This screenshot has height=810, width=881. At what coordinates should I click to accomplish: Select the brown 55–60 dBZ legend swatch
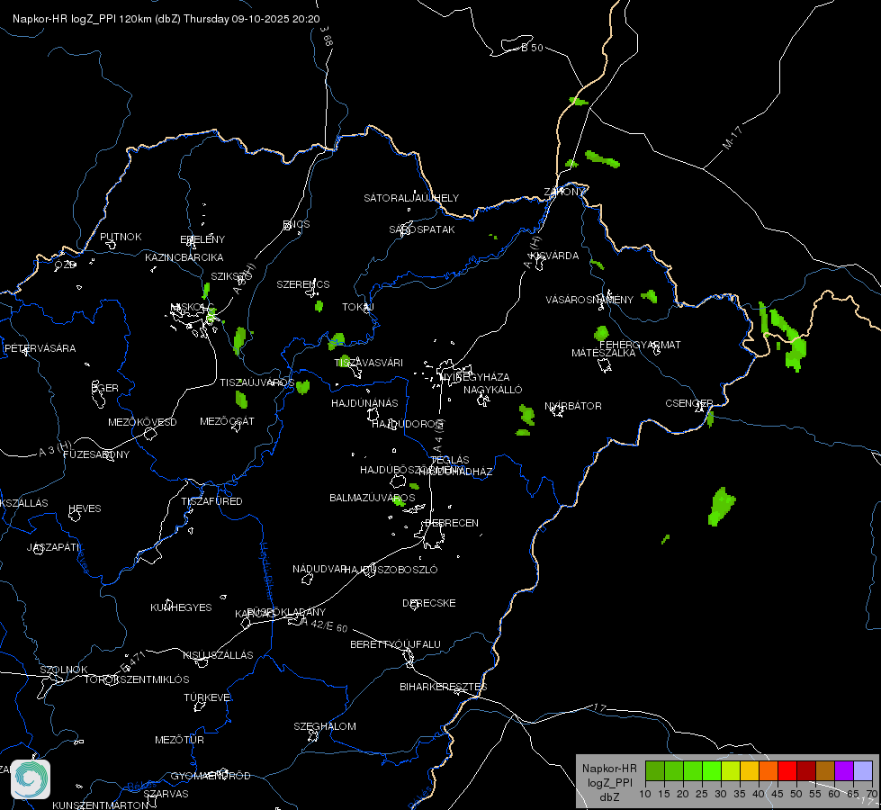(825, 771)
